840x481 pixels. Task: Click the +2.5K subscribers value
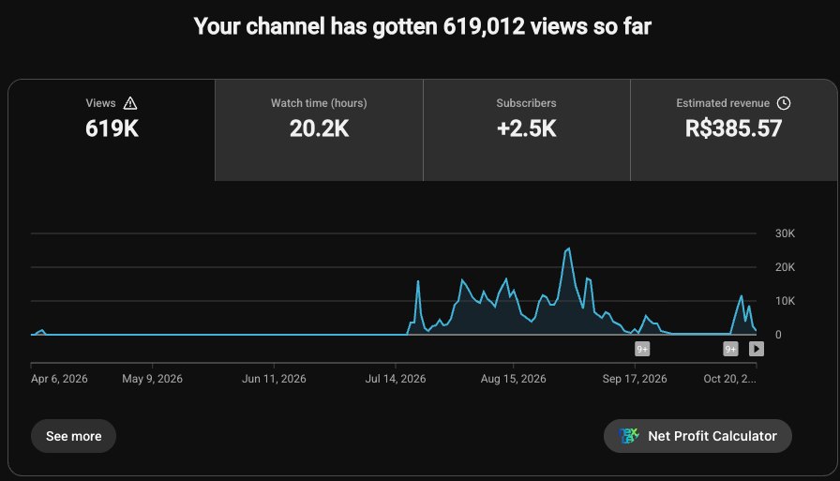coord(527,128)
